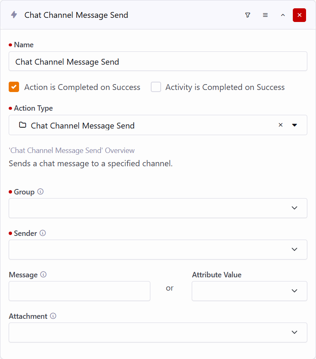Open 'Chat Channel Message Send' Overview link
The height and width of the screenshot is (359, 316).
coord(72,150)
